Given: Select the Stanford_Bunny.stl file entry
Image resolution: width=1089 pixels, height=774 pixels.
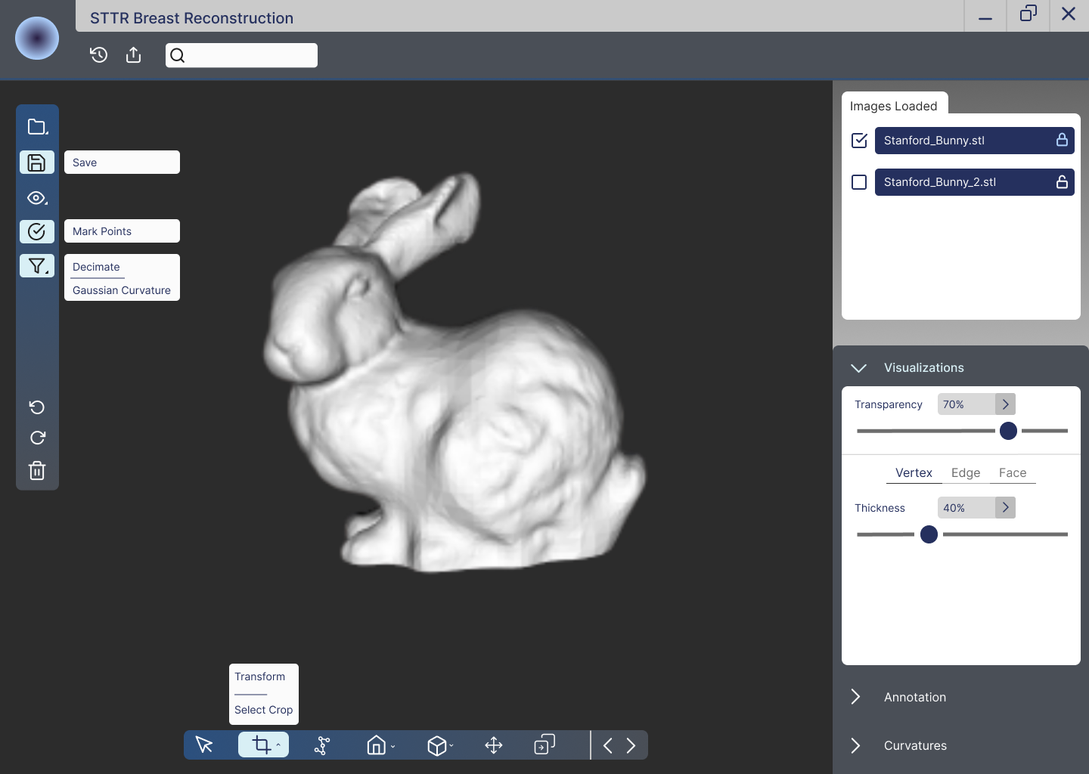Looking at the screenshot, I should (974, 140).
